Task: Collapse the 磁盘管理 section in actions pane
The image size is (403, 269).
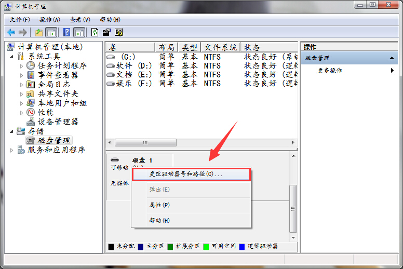Action: click(x=393, y=58)
